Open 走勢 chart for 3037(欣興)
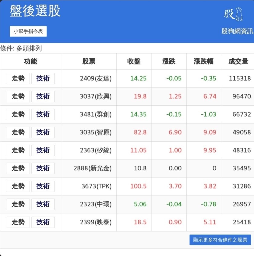This screenshot has height=256, width=254. tap(18, 97)
